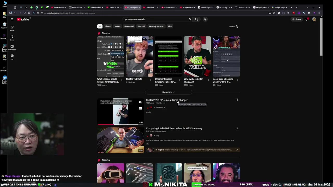Click the magnifier search button
Image resolution: width=333 pixels, height=187 pixels.
click(196, 19)
